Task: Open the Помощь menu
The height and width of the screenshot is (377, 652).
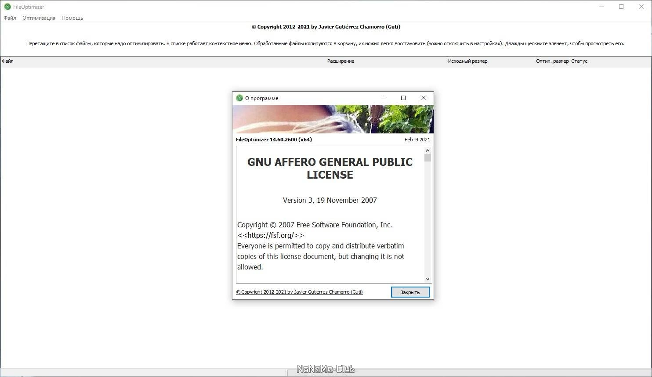Action: [x=72, y=18]
